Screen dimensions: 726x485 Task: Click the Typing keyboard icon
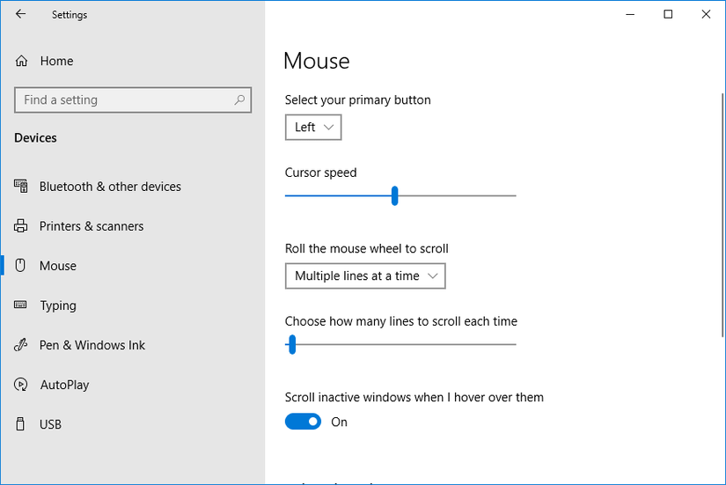(21, 305)
